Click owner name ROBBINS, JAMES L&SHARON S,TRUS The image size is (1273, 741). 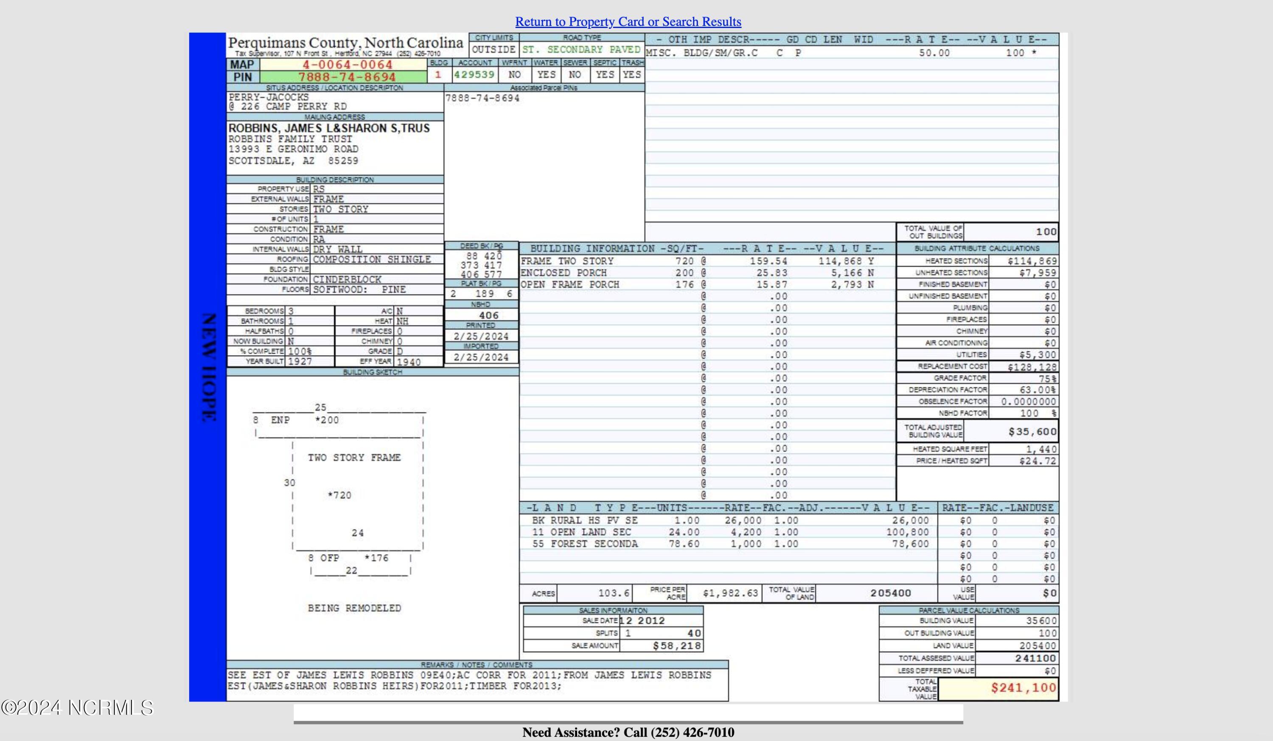click(x=329, y=128)
